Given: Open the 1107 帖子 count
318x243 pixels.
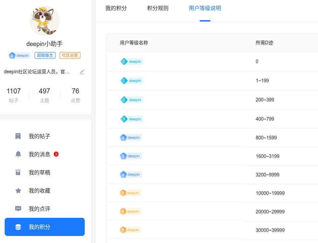Looking at the screenshot, I should click(13, 95).
